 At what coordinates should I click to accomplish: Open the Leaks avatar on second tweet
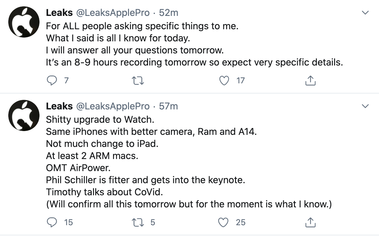24,115
